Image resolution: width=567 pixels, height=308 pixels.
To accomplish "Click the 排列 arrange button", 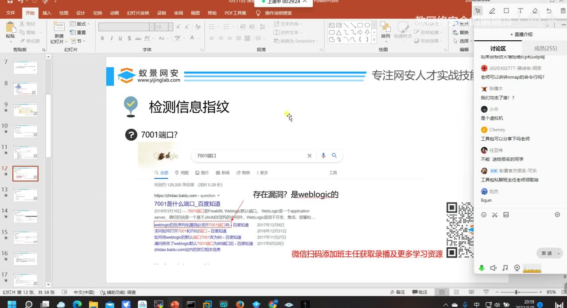I will coord(385,31).
